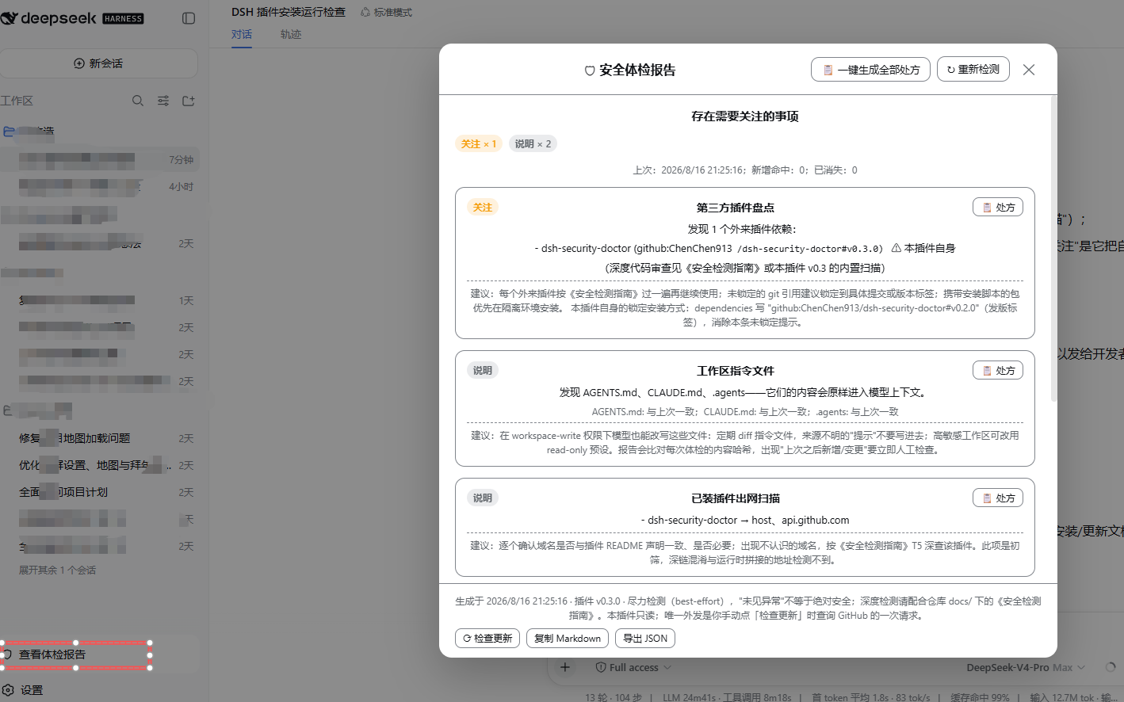Open DeepSeek-V4-Pro Max model dropdown
This screenshot has height=702, width=1124.
click(1026, 667)
